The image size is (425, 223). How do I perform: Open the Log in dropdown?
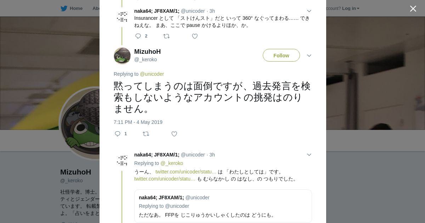351,8
